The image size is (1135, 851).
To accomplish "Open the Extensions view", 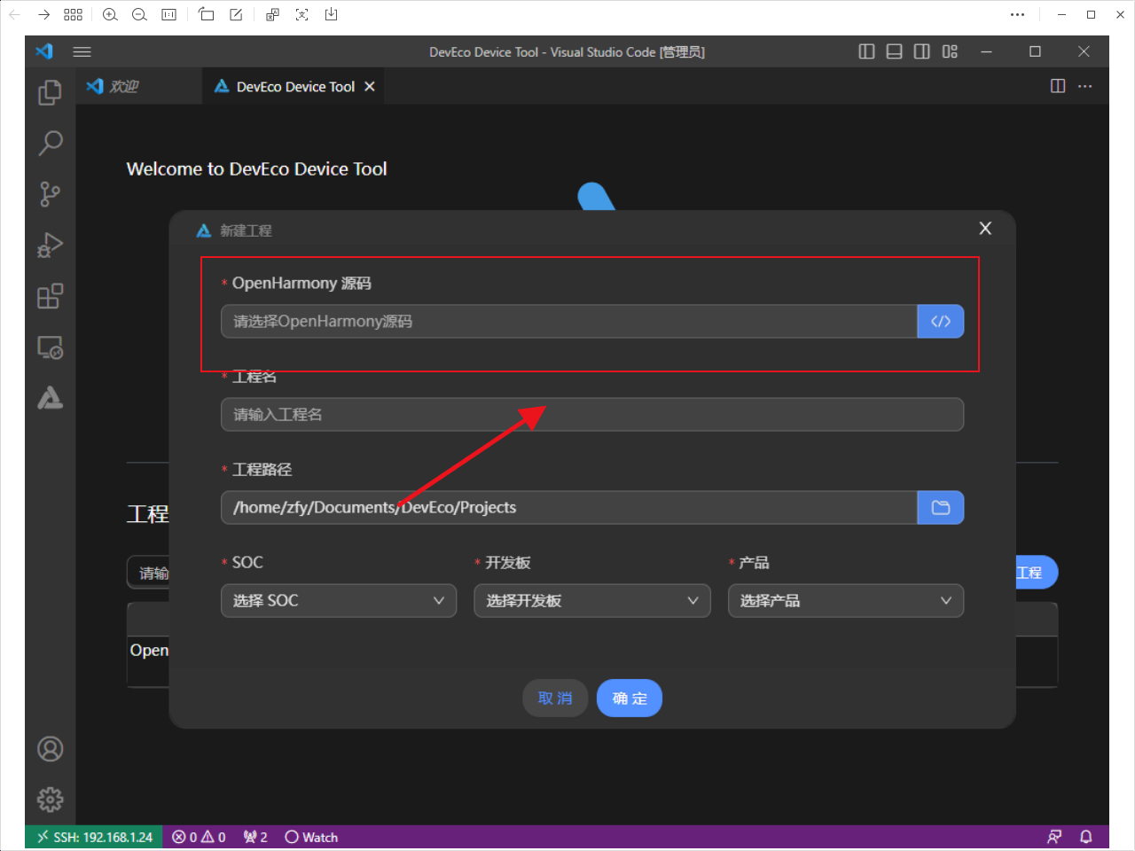I will (x=50, y=296).
